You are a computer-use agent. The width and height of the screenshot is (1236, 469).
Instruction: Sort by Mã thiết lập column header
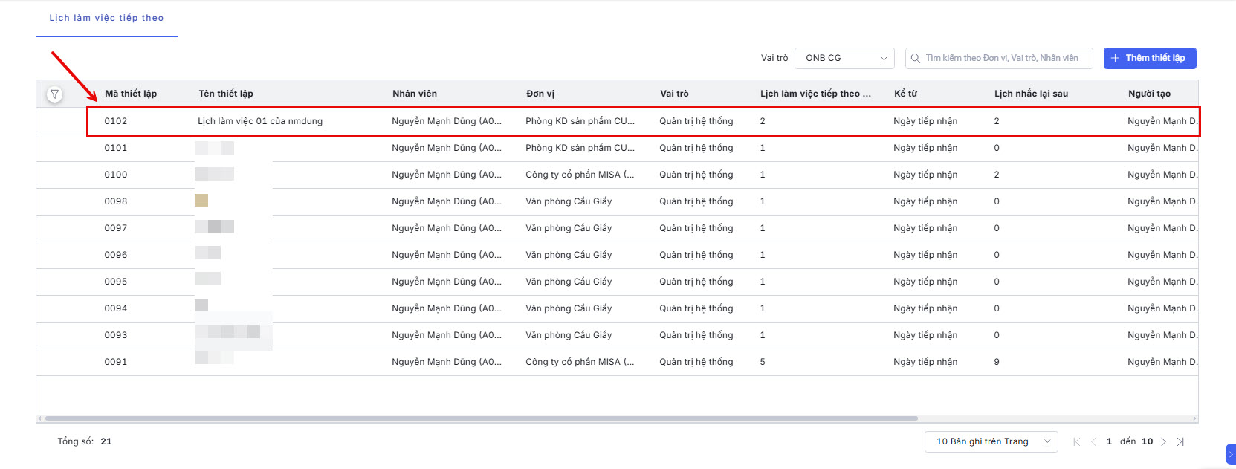pyautogui.click(x=131, y=94)
